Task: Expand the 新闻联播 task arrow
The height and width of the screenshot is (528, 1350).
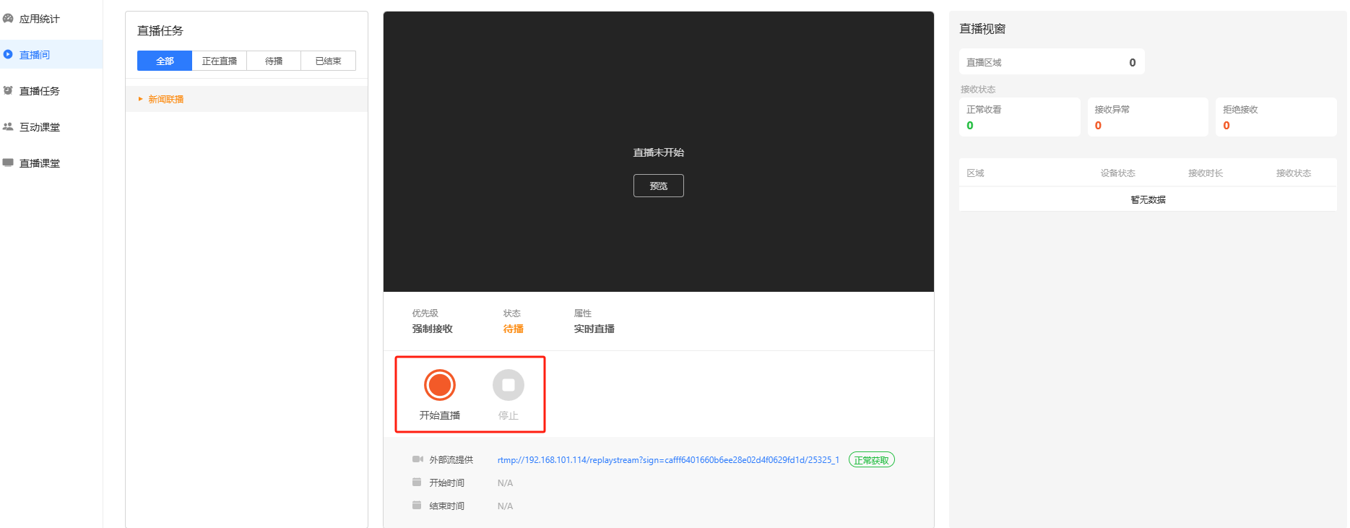Action: point(140,99)
